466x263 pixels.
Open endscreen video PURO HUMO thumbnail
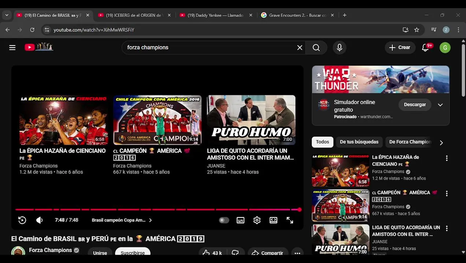coord(251,120)
